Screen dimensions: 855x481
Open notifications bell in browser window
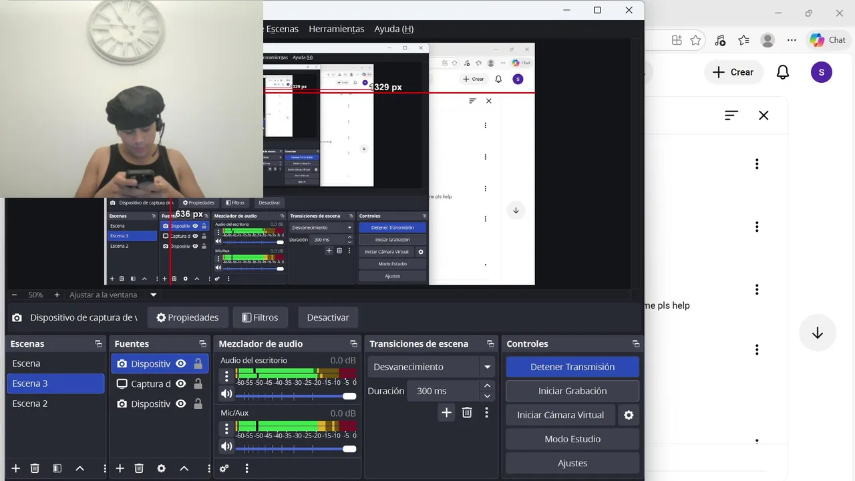pos(783,72)
